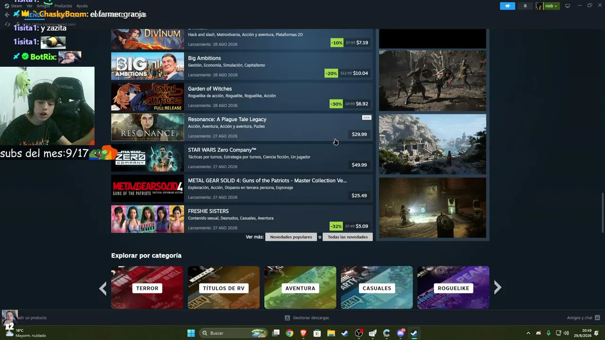605x340 pixels.
Task: Select the STAR WARS Zero Company title
Action: tap(222, 150)
